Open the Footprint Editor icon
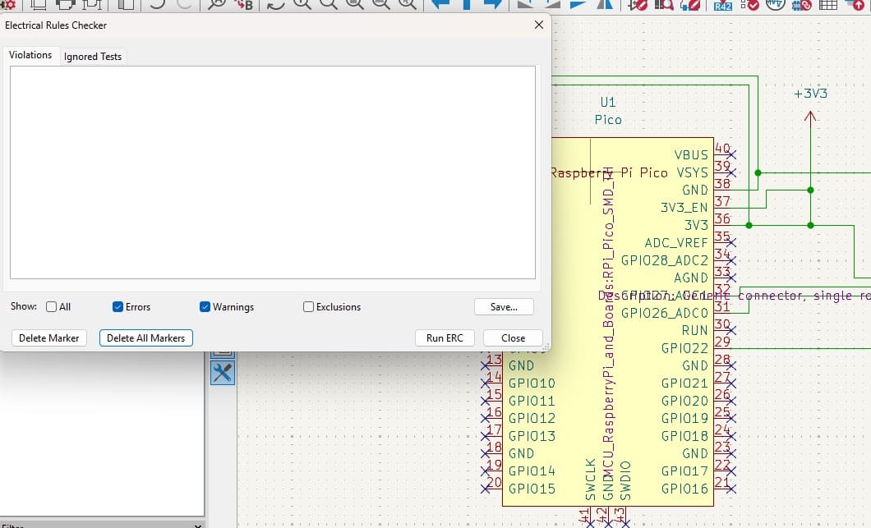The width and height of the screenshot is (871, 528). pos(690,4)
